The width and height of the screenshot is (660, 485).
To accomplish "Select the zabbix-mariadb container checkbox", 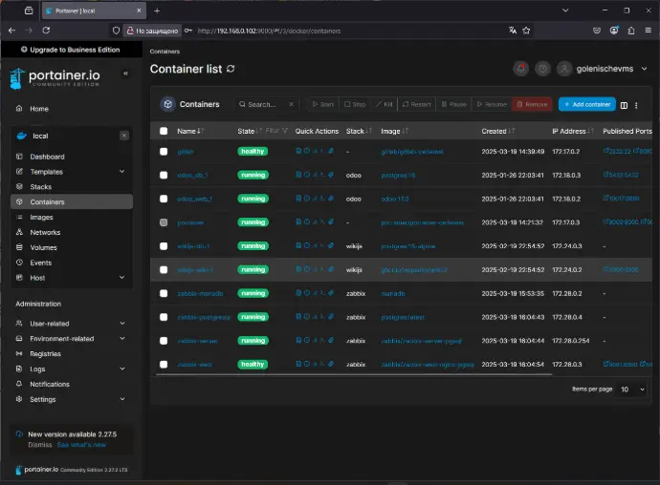I will click(x=164, y=293).
